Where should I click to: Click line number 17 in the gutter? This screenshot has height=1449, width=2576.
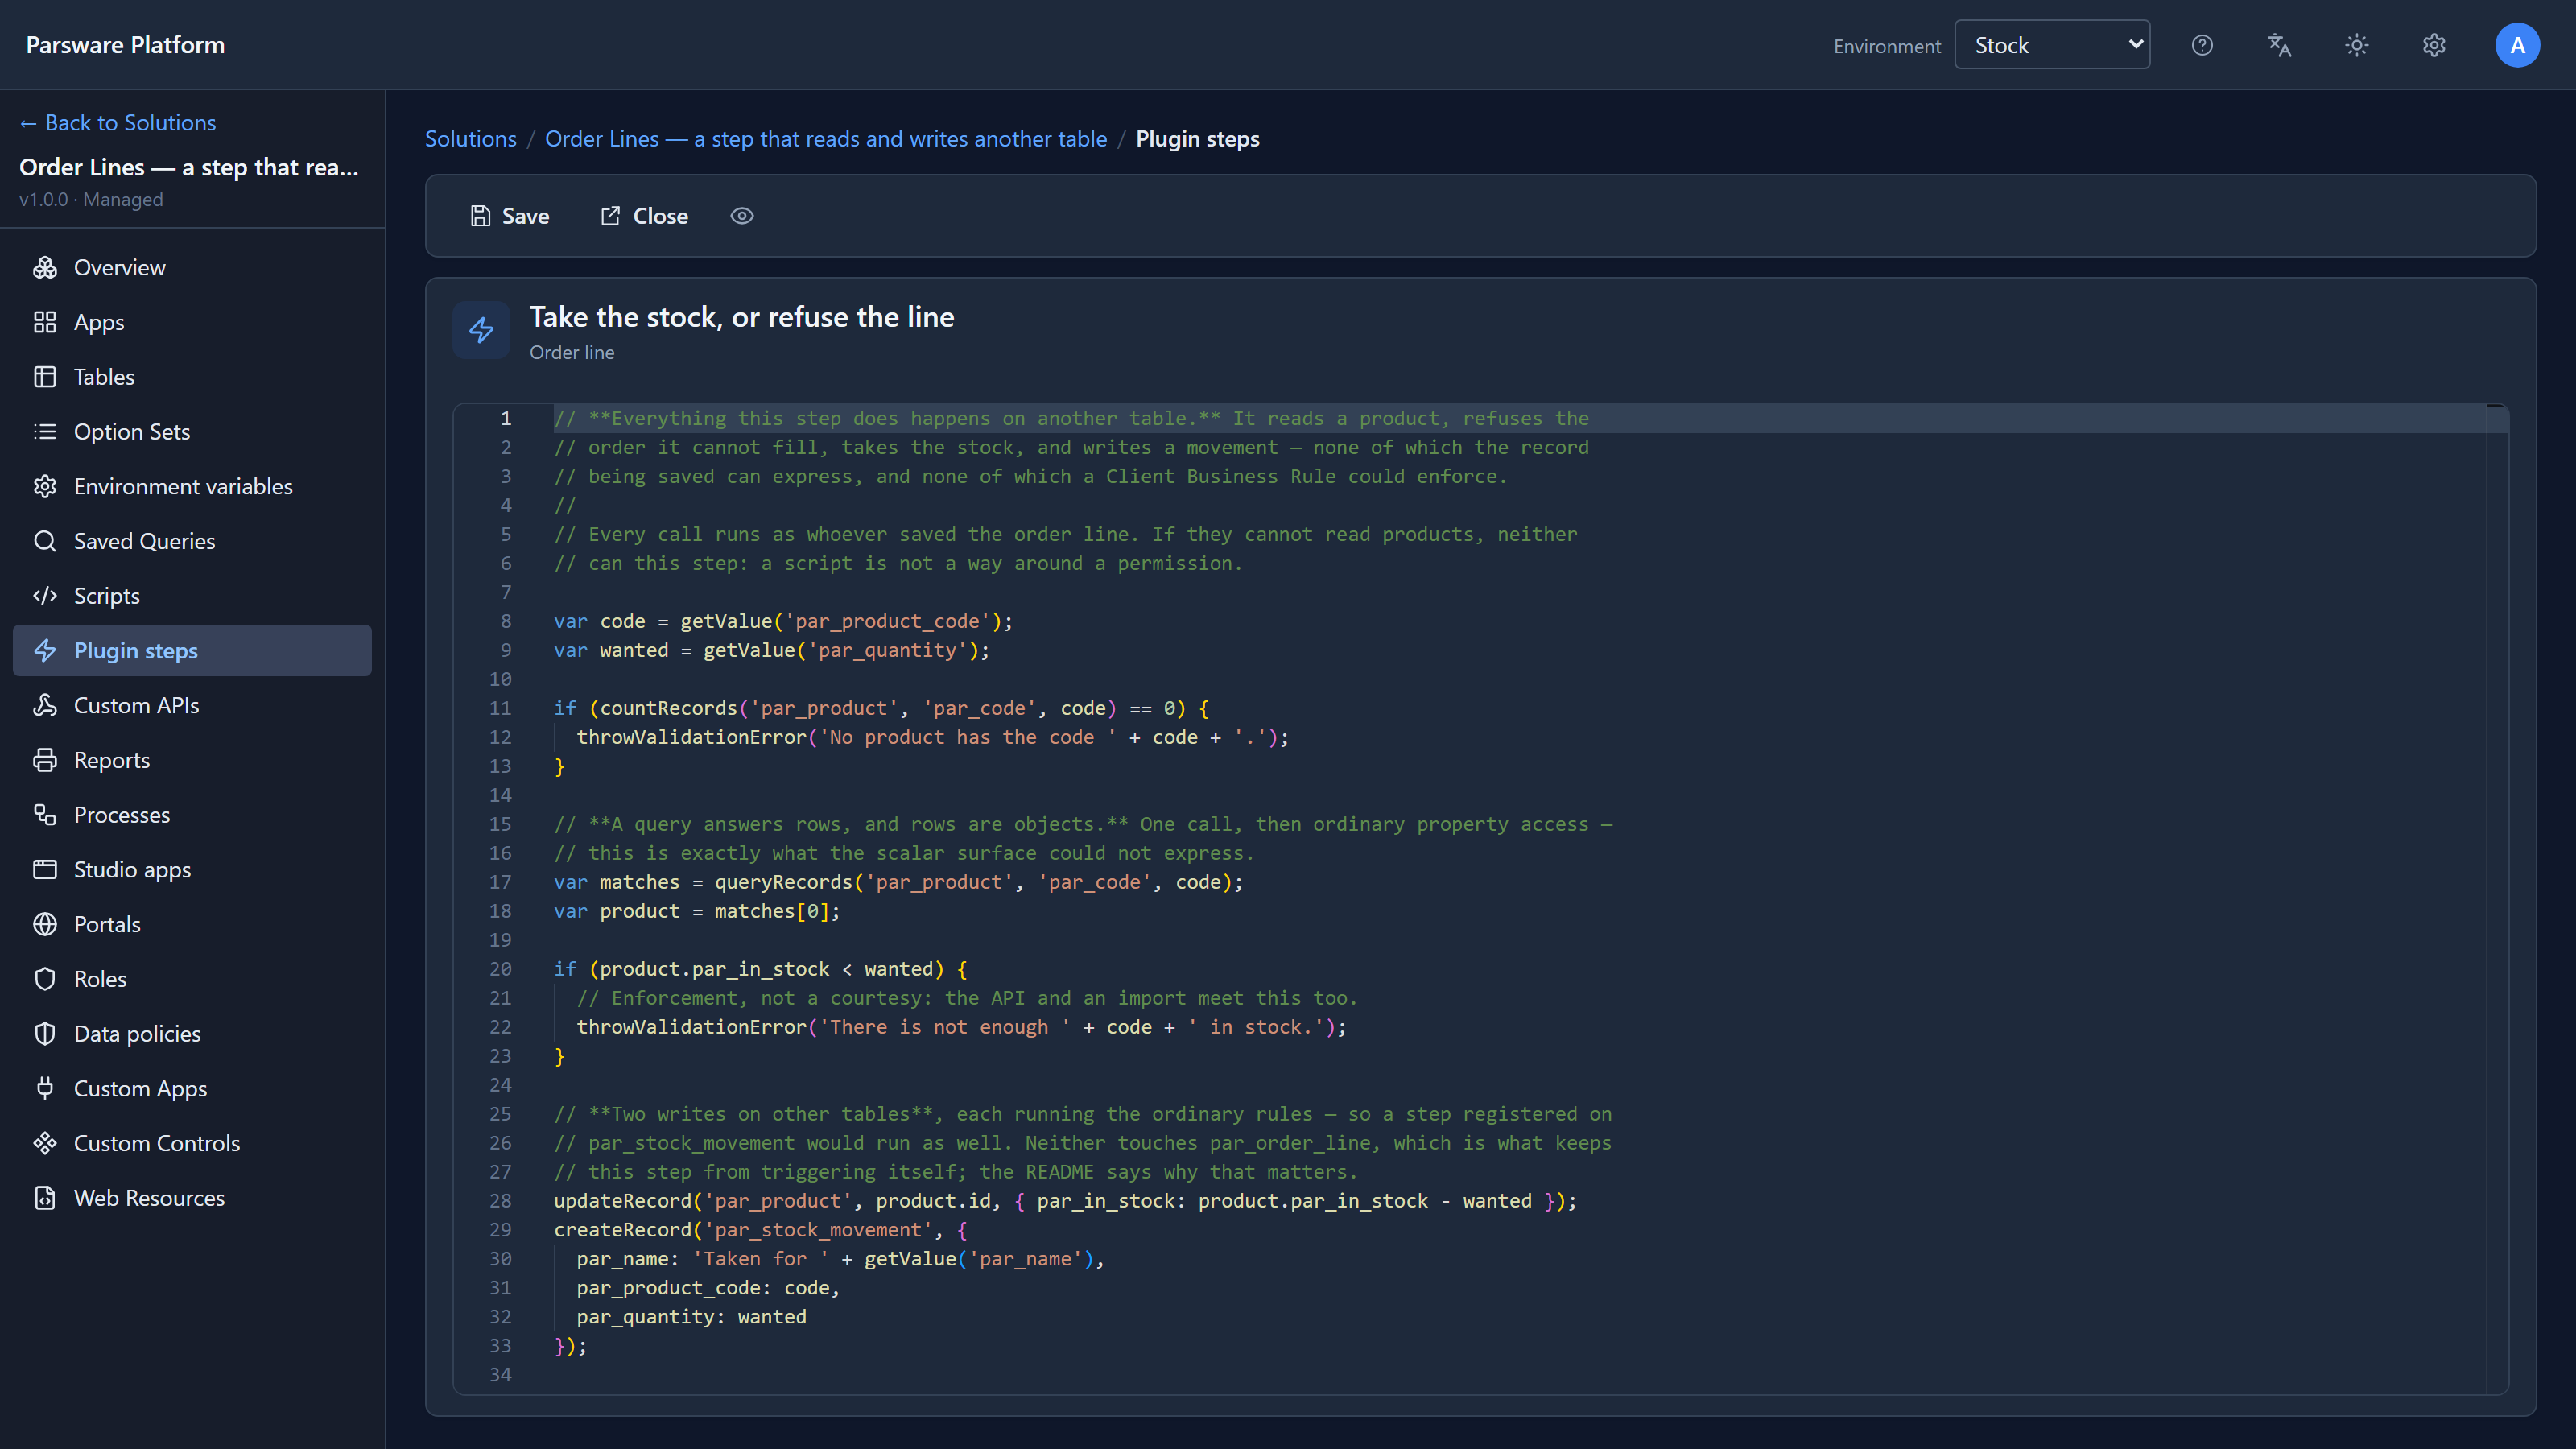click(500, 882)
